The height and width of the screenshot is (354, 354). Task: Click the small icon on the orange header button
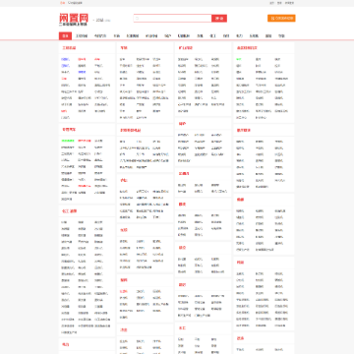click(x=272, y=19)
